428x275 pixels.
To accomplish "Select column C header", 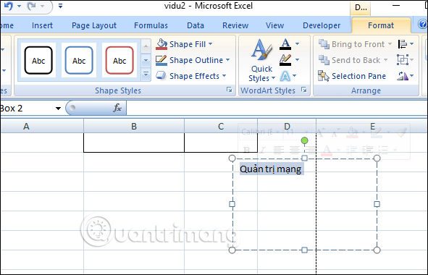I will 221,126.
